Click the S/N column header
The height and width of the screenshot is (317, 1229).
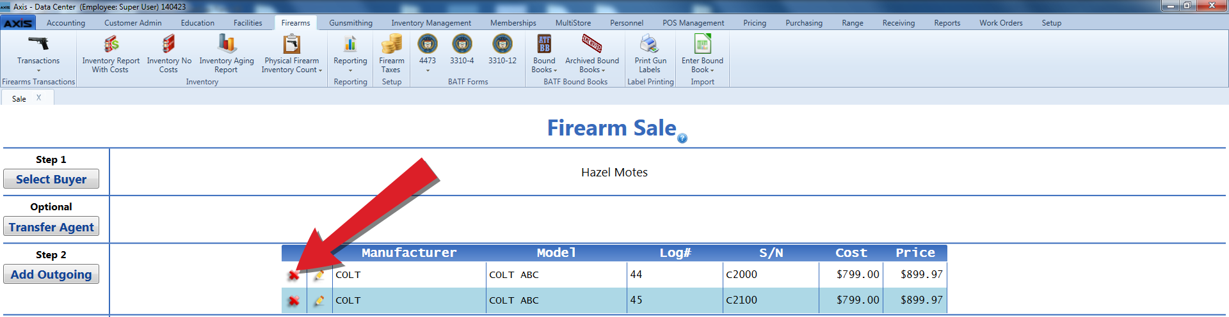pos(771,253)
